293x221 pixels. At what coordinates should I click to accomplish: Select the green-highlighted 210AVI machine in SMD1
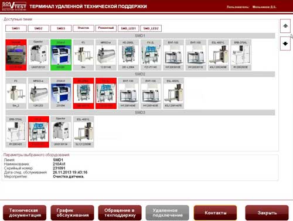tap(61, 55)
